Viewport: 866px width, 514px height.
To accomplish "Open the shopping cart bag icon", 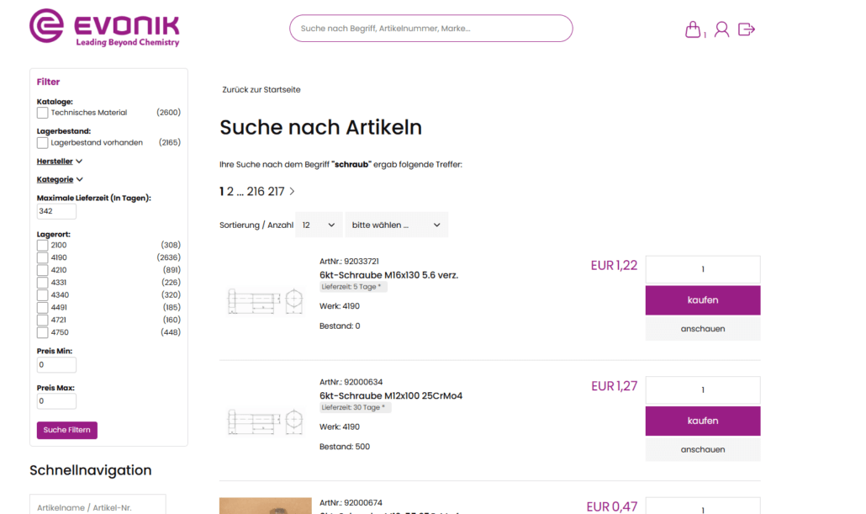I will coord(691,29).
